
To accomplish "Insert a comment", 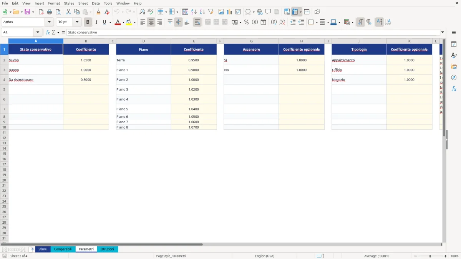I will [x=268, y=12].
